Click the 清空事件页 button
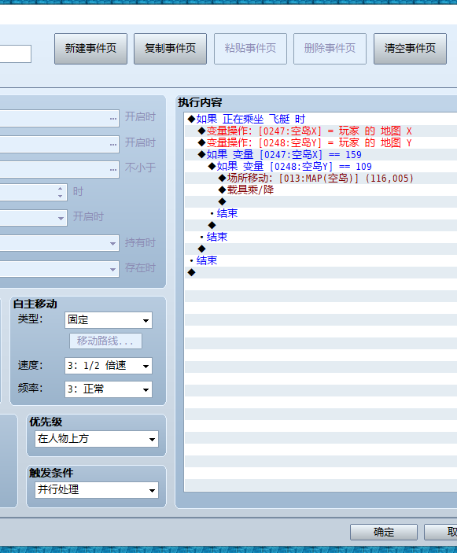The width and height of the screenshot is (457, 553). tap(410, 49)
